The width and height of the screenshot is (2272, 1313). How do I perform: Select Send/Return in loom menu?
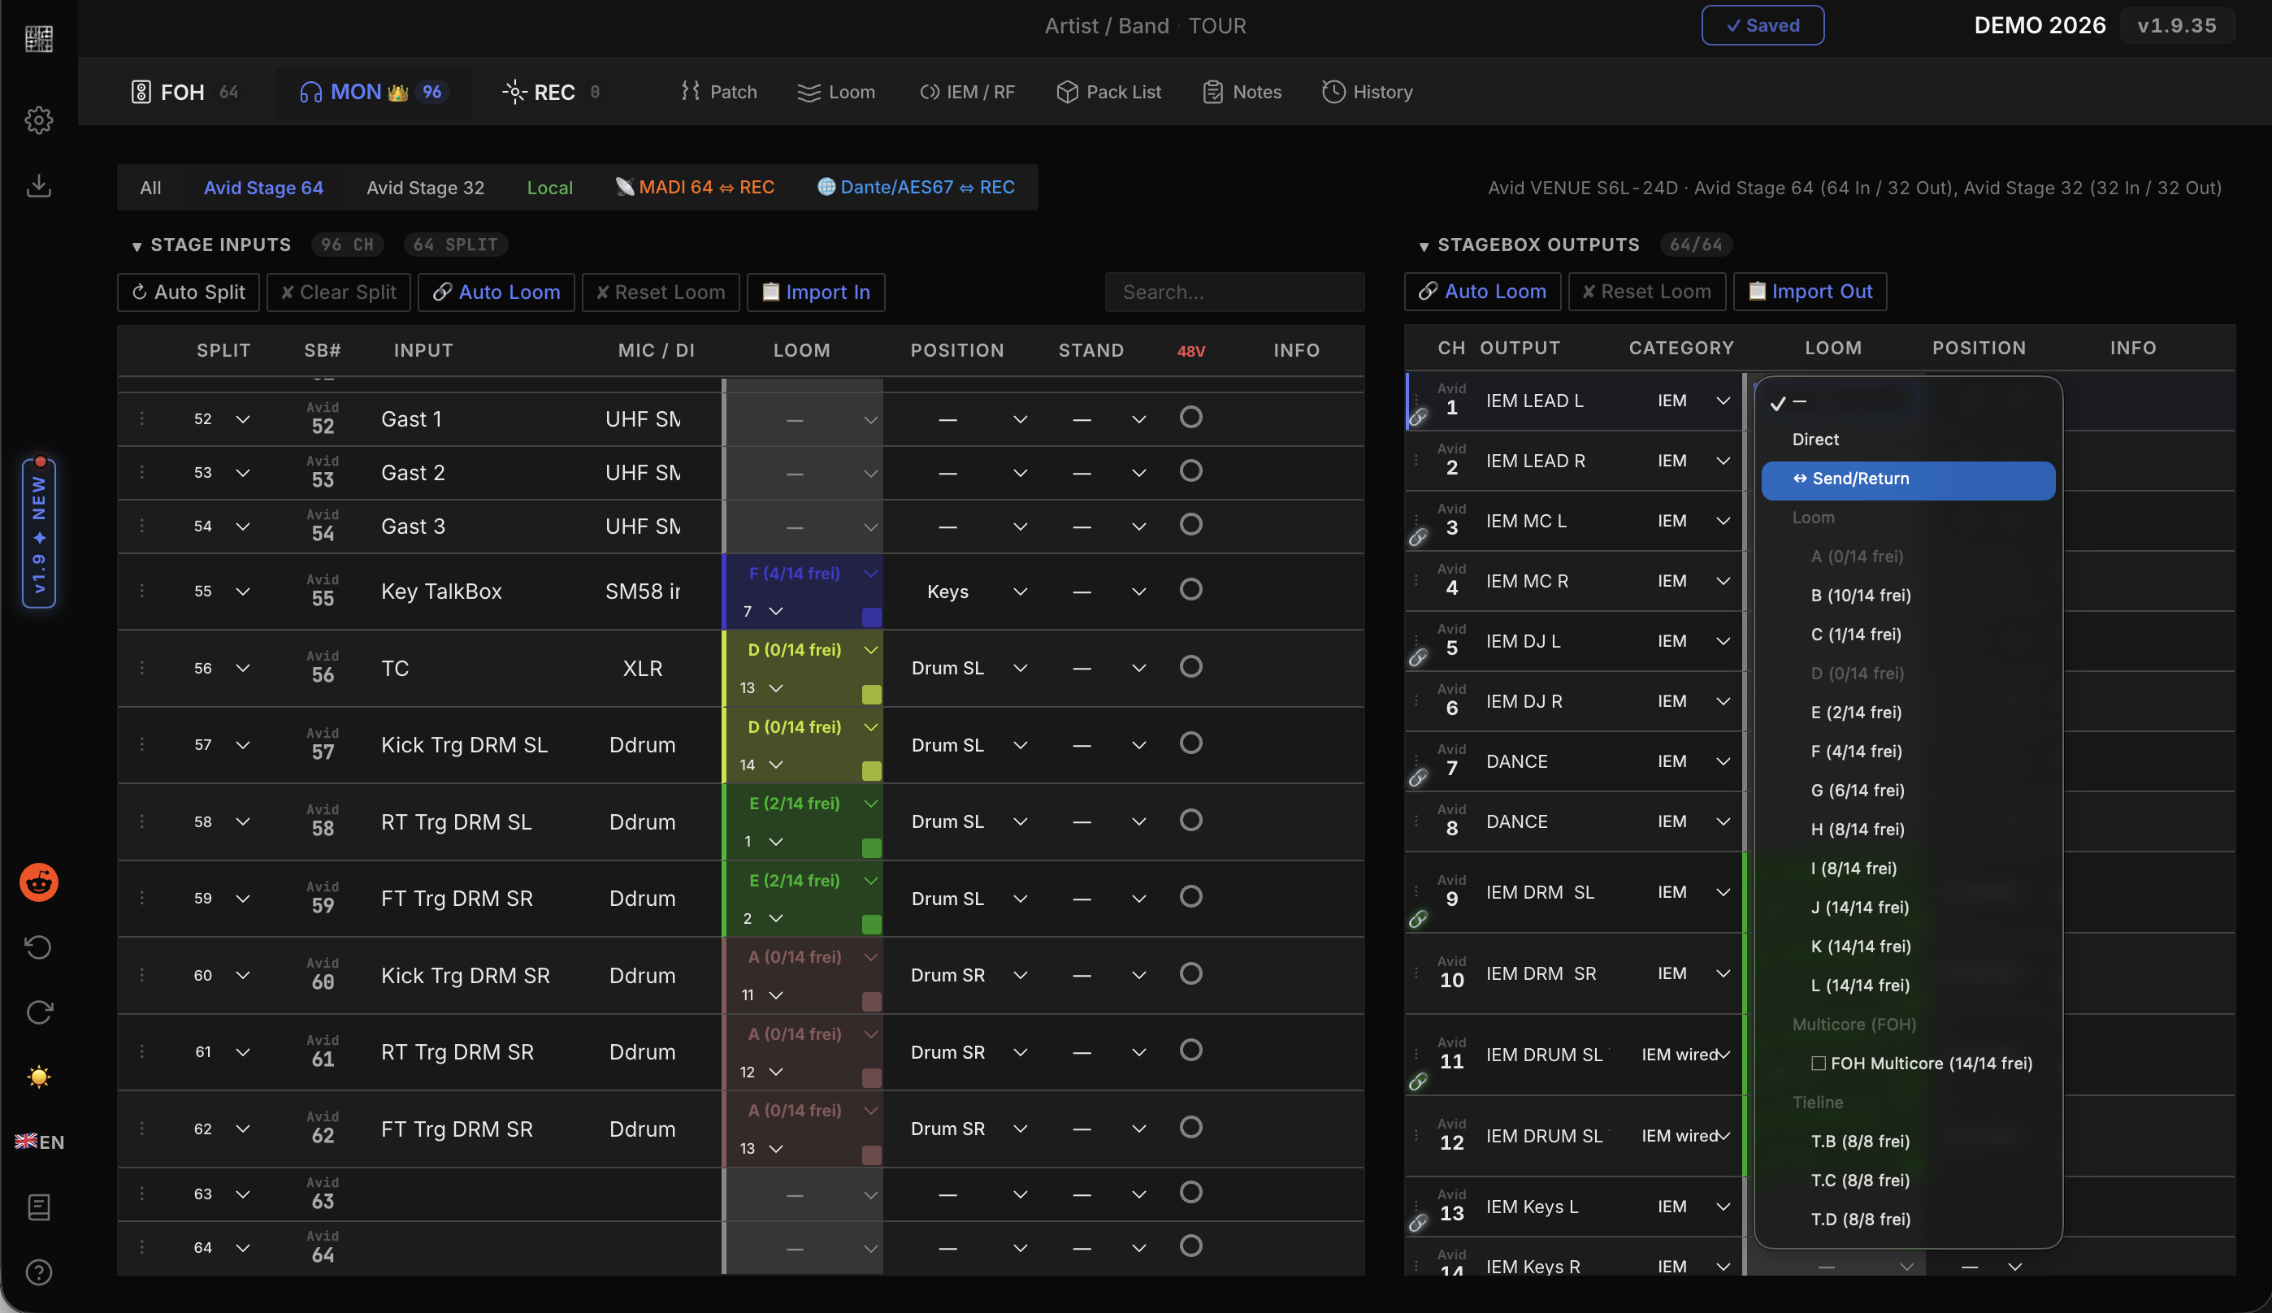point(1908,479)
